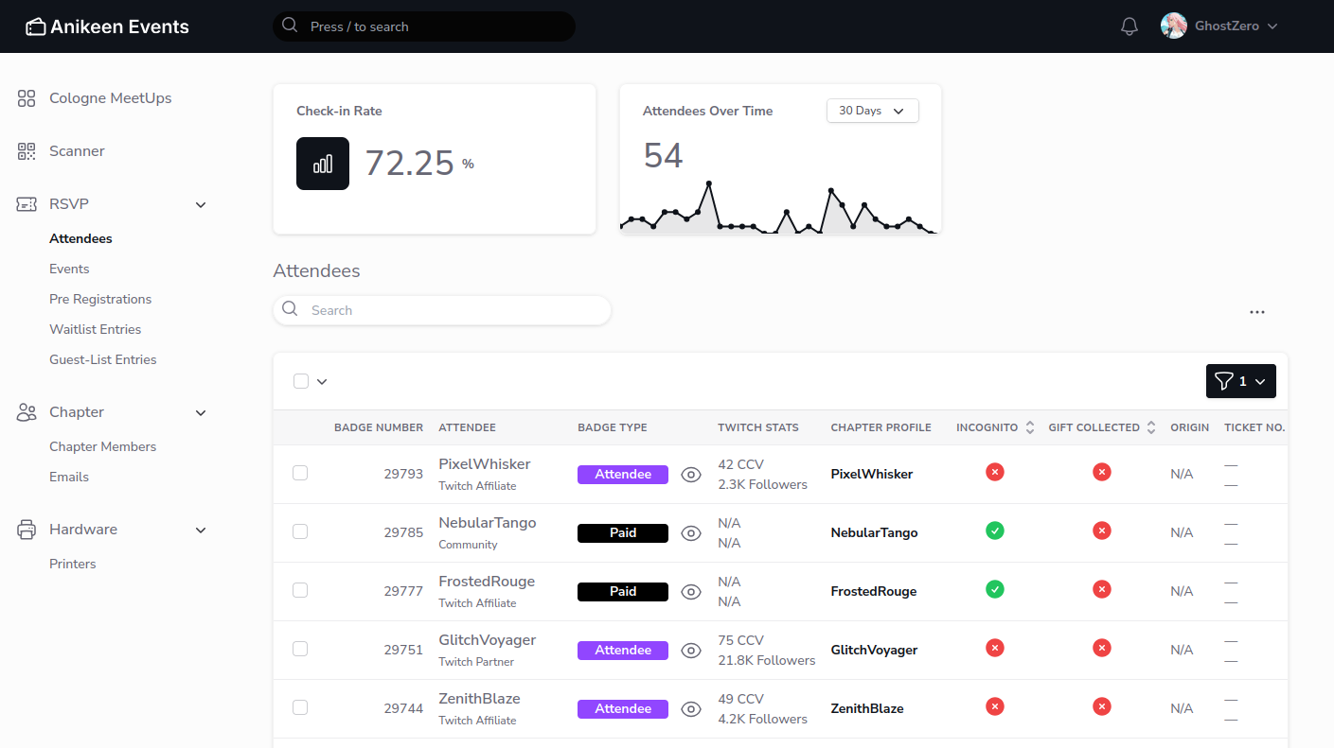View Twitch stats eye icon for GlitchVoyager

(690, 650)
